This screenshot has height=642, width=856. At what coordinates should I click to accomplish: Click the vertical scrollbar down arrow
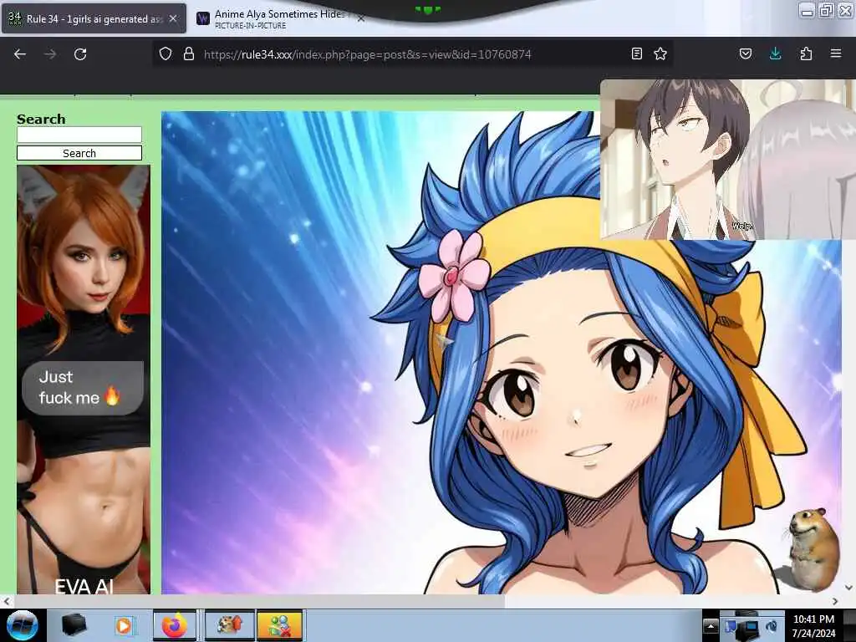848,588
